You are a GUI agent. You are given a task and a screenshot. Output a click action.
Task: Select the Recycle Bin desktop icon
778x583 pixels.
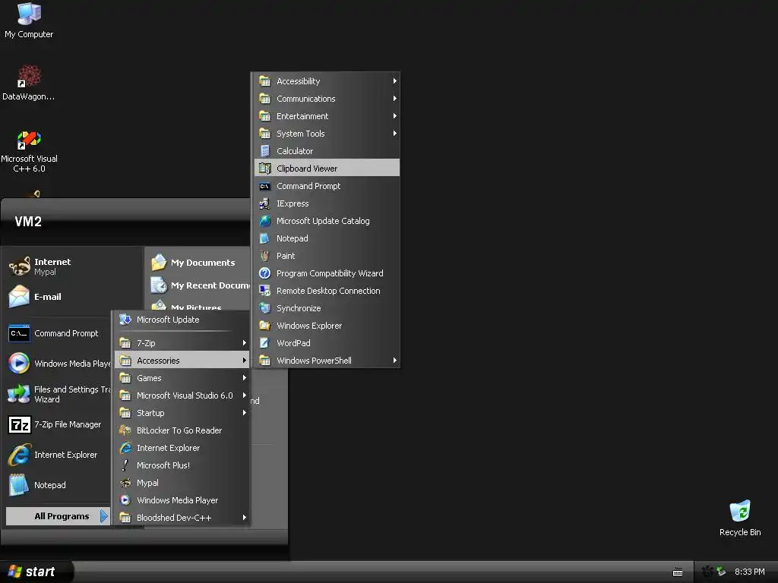tap(740, 511)
